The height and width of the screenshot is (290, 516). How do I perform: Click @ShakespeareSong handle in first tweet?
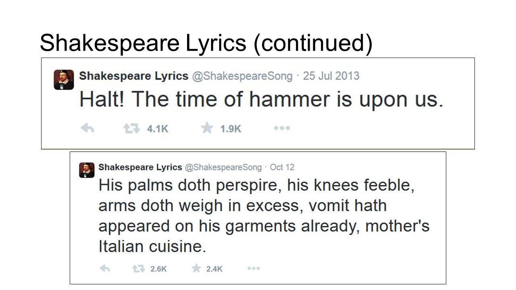242,76
